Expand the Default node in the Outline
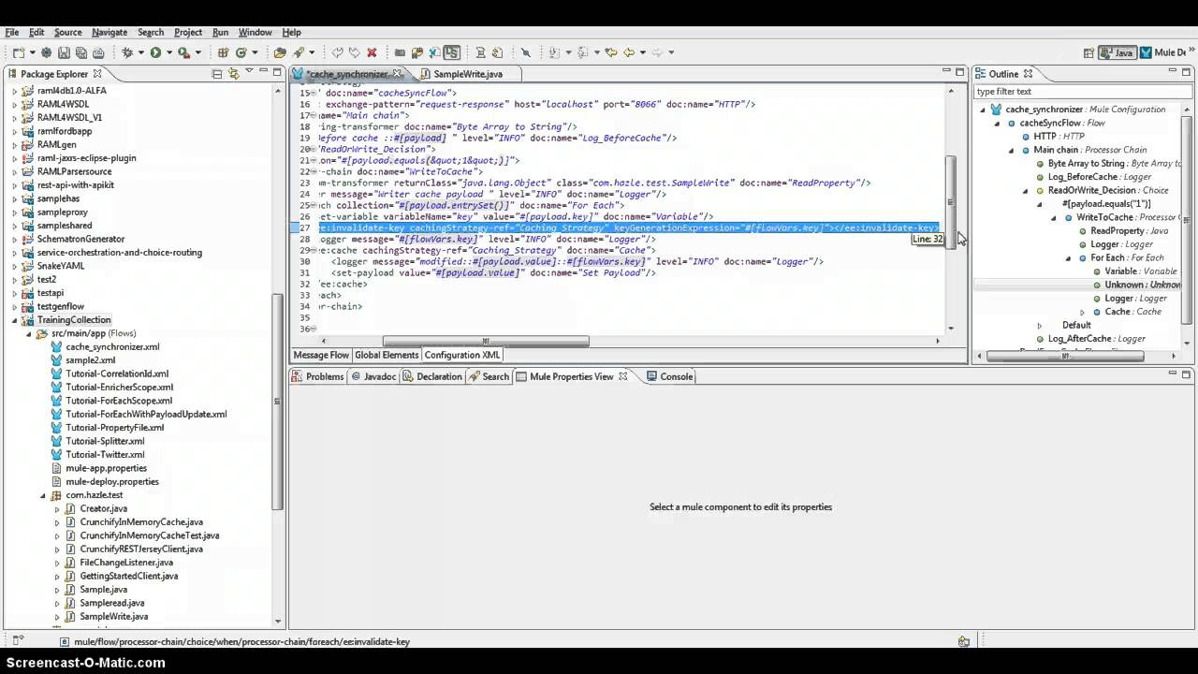The image size is (1198, 674). (x=1039, y=325)
